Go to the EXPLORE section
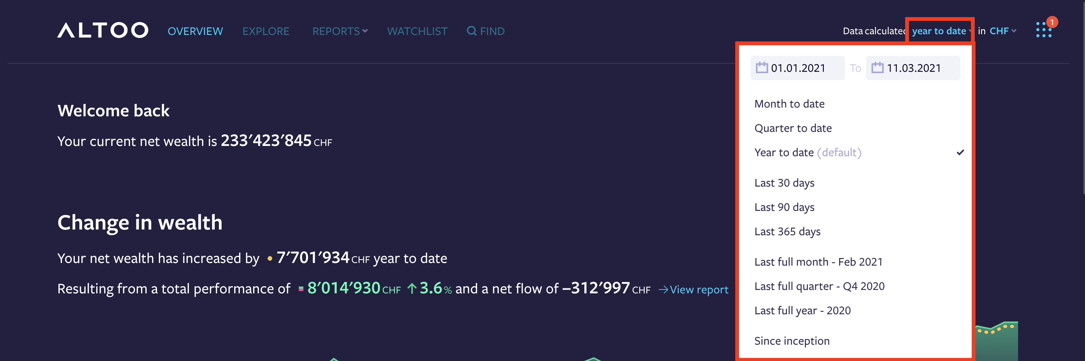1085x361 pixels. [x=266, y=31]
